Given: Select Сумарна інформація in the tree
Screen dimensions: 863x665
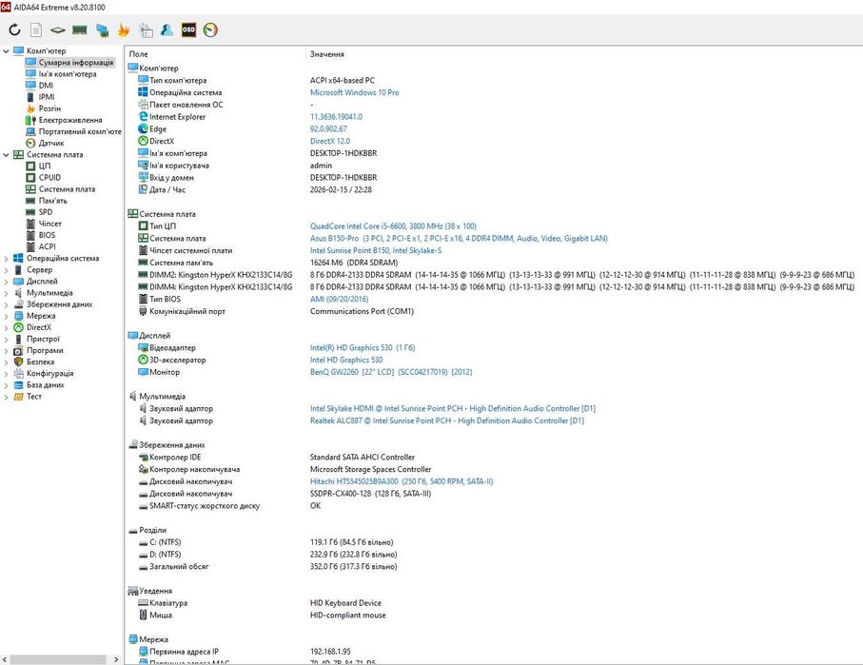Looking at the screenshot, I should [x=76, y=62].
